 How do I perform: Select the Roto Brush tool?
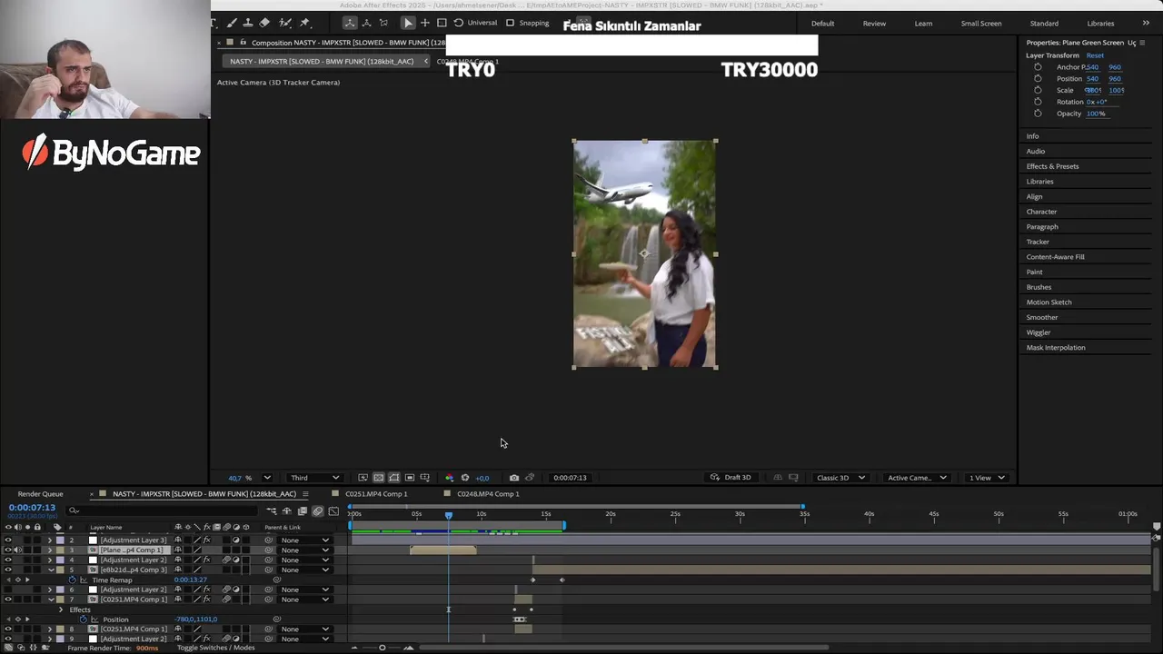(x=285, y=23)
